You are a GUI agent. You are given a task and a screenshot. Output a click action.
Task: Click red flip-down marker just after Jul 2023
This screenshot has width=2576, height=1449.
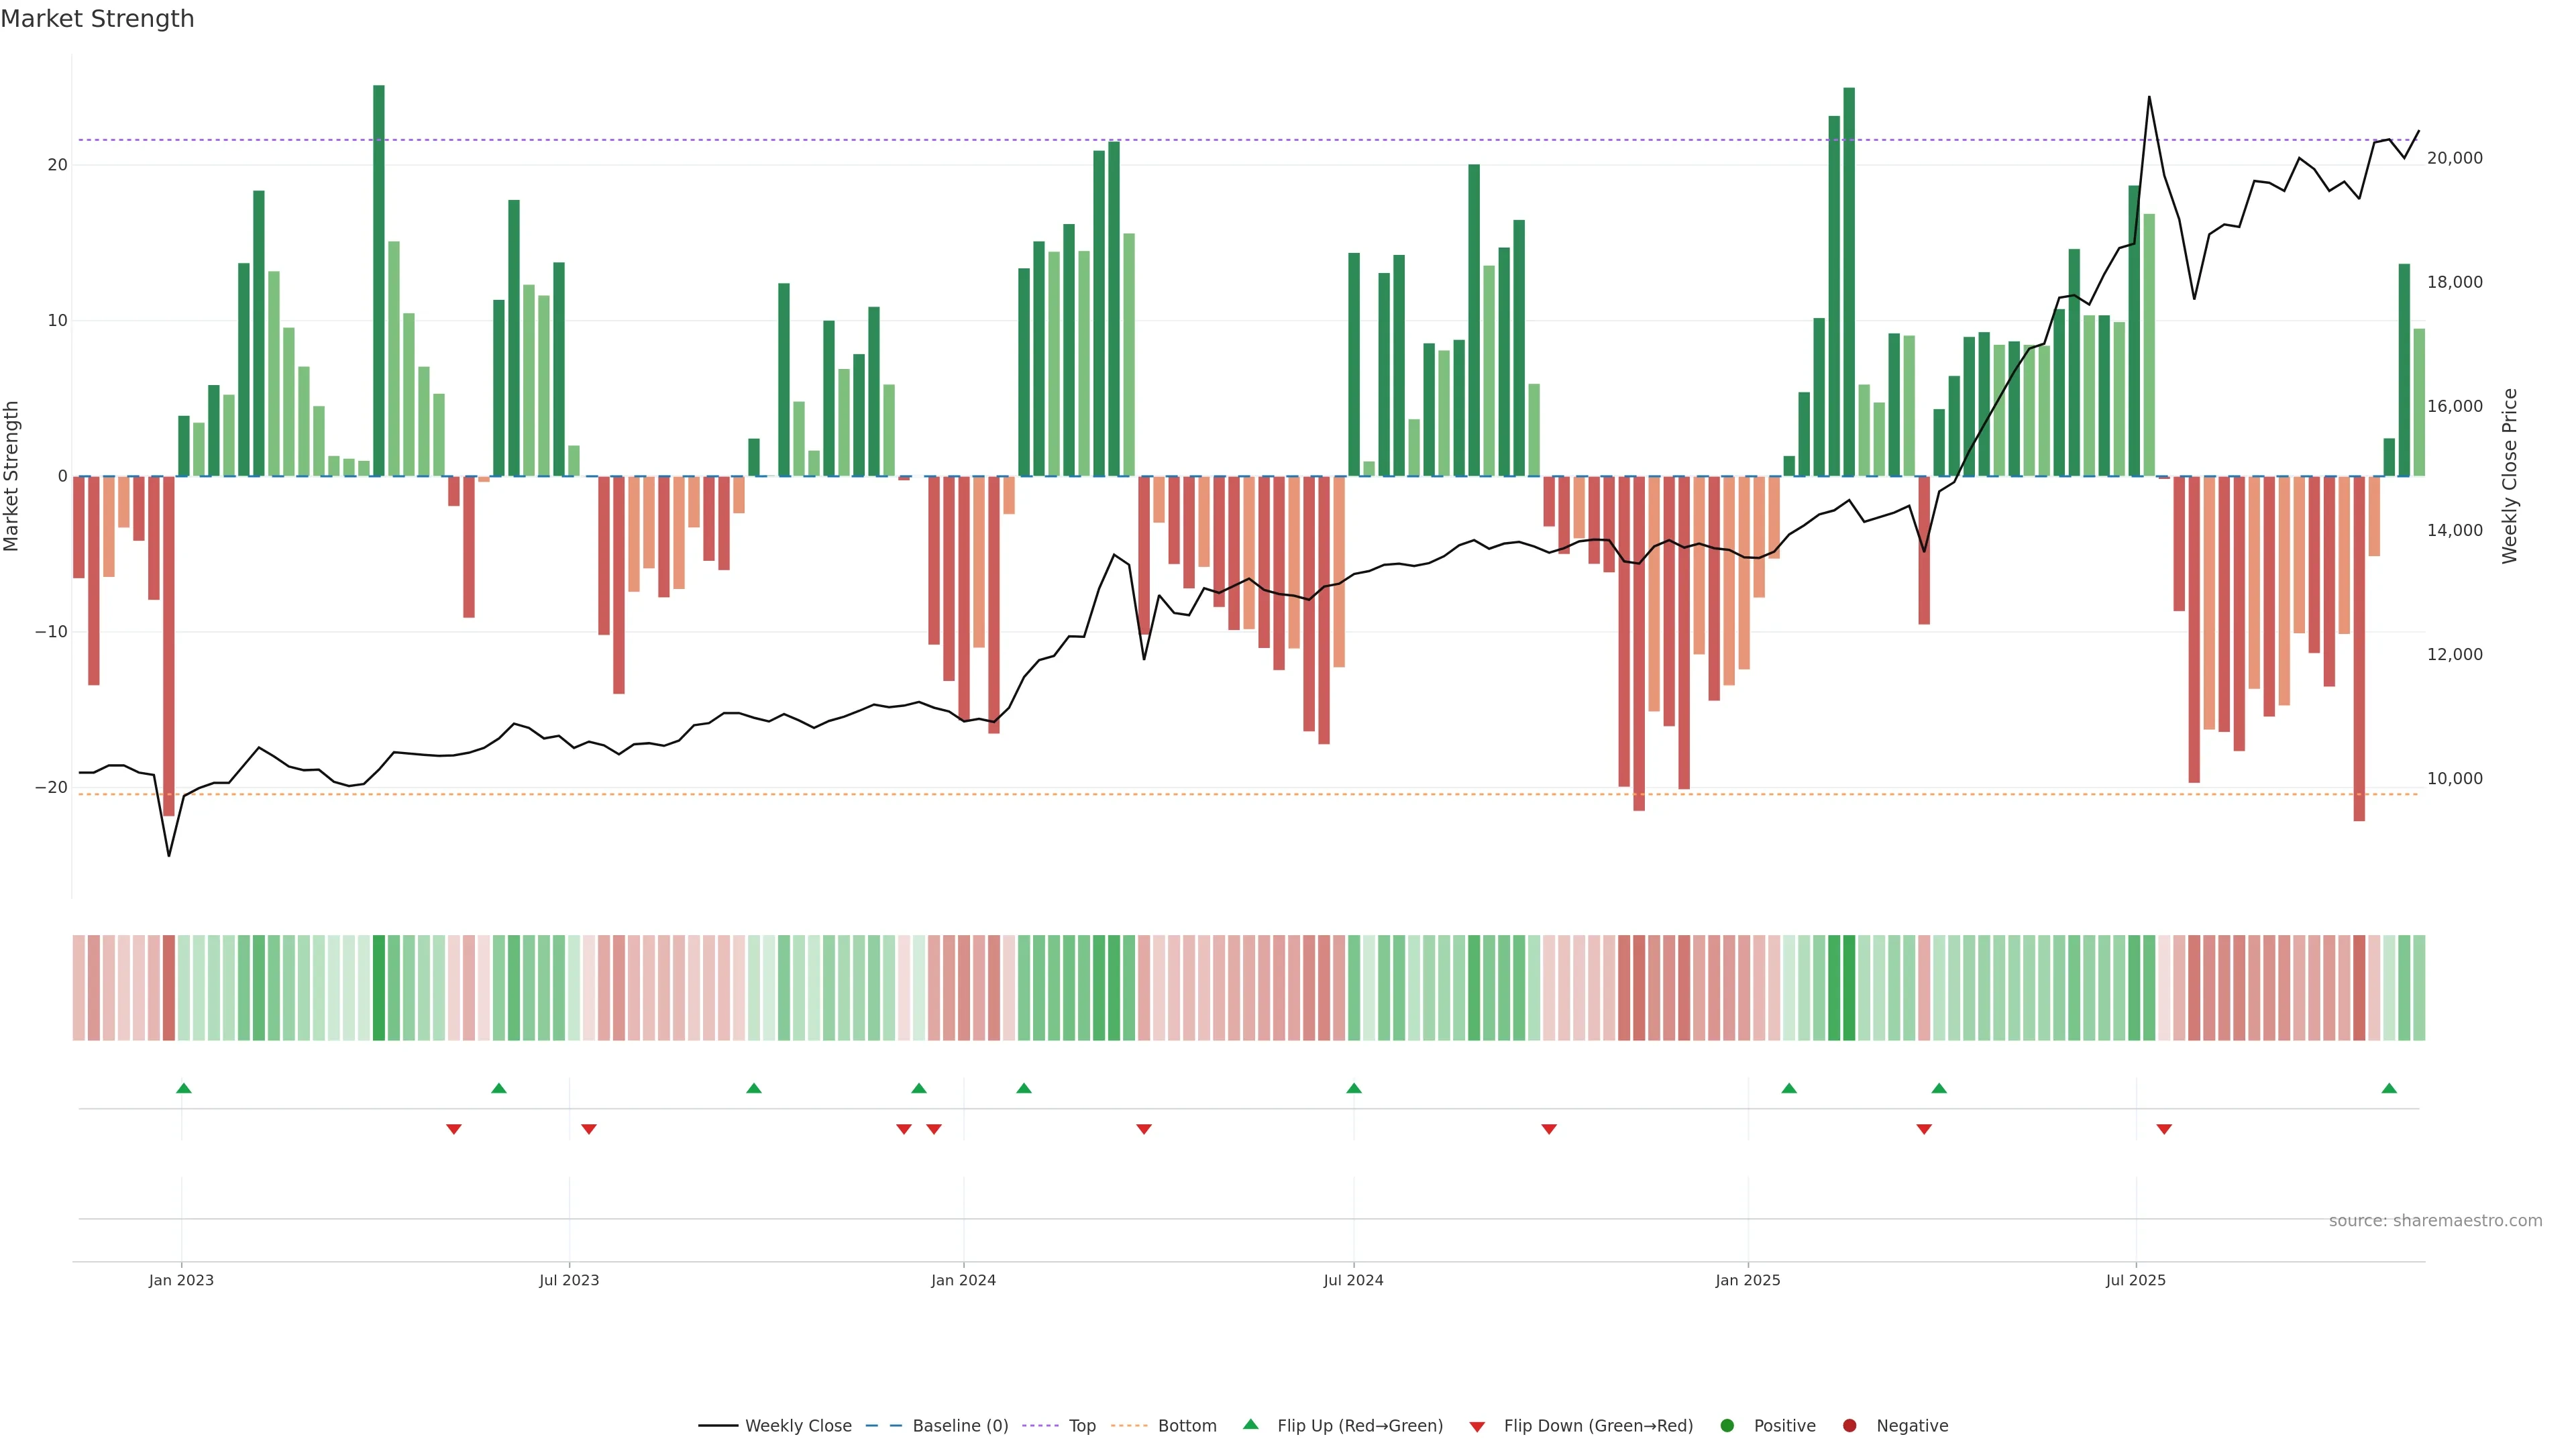(589, 1129)
